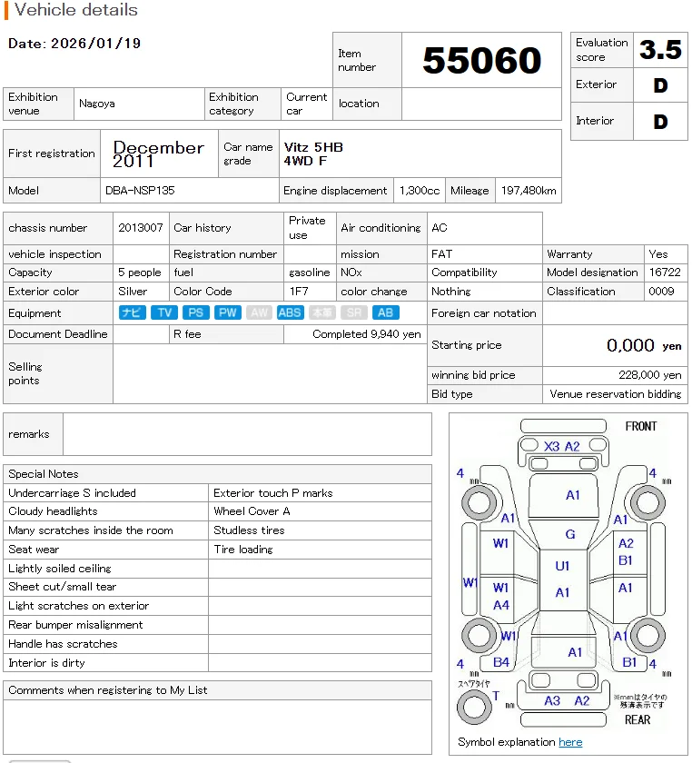Click the ABS equipment badge

(290, 312)
